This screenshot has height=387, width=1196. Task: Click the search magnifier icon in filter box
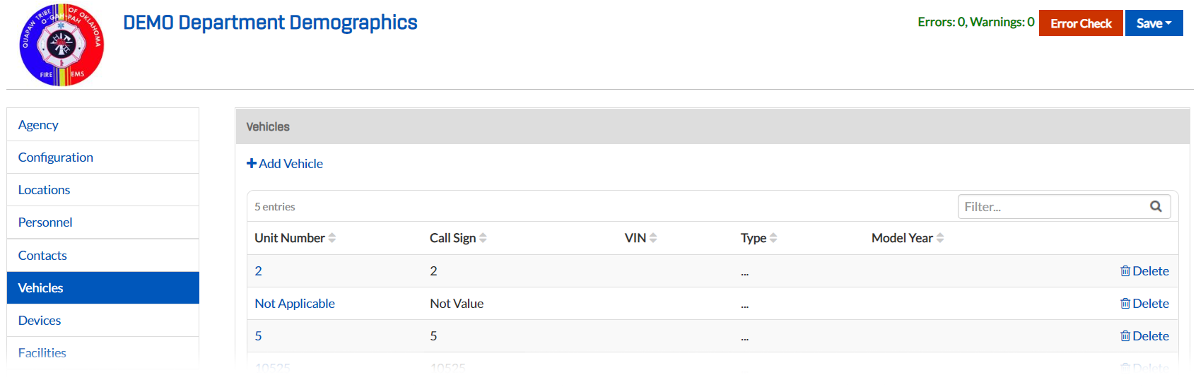click(1156, 206)
